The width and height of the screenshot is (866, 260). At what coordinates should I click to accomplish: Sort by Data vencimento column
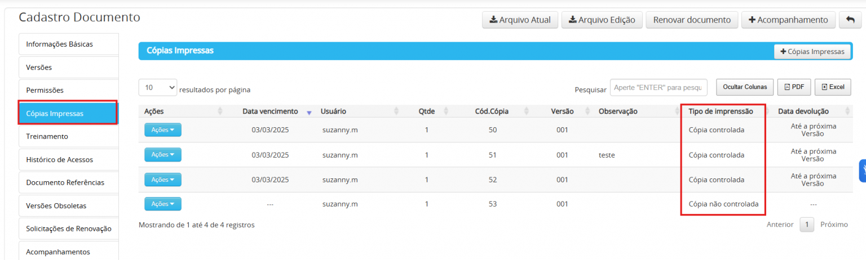pos(269,111)
